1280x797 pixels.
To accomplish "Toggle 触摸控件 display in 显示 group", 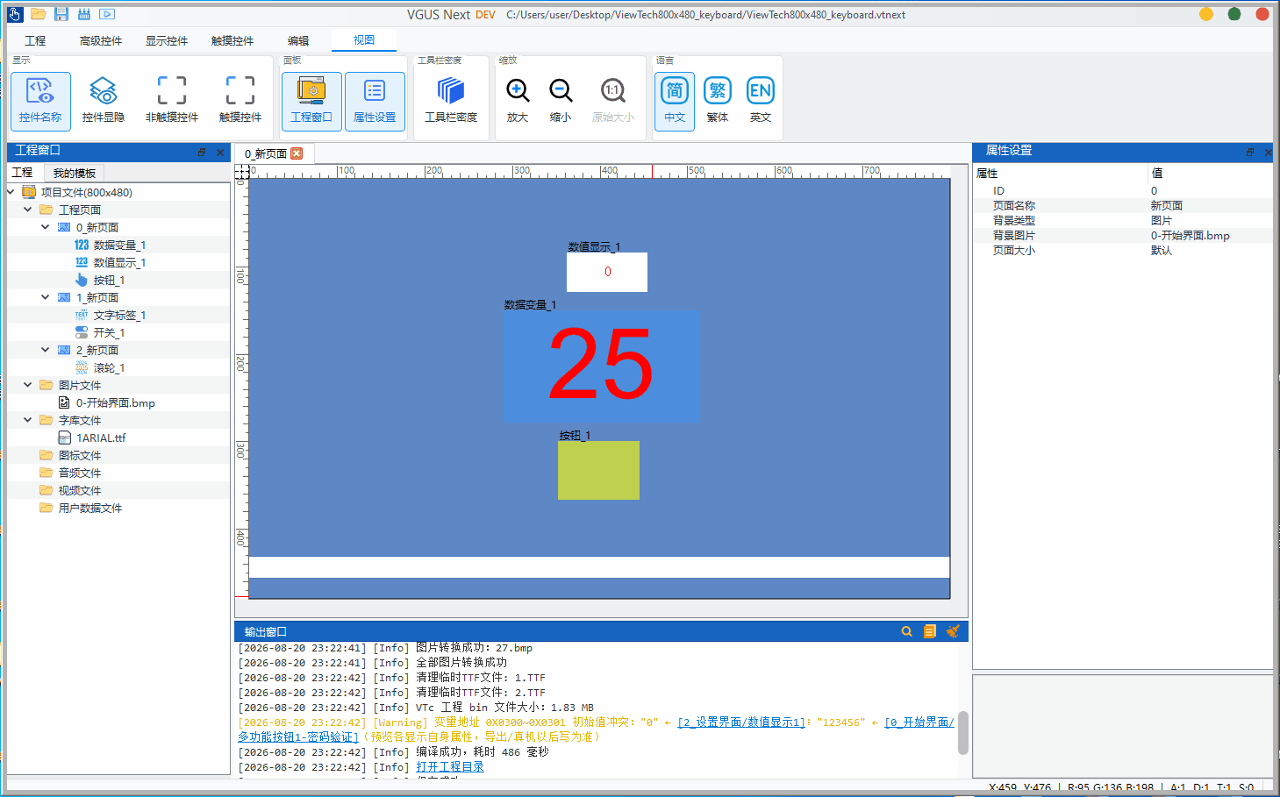I will pyautogui.click(x=240, y=101).
